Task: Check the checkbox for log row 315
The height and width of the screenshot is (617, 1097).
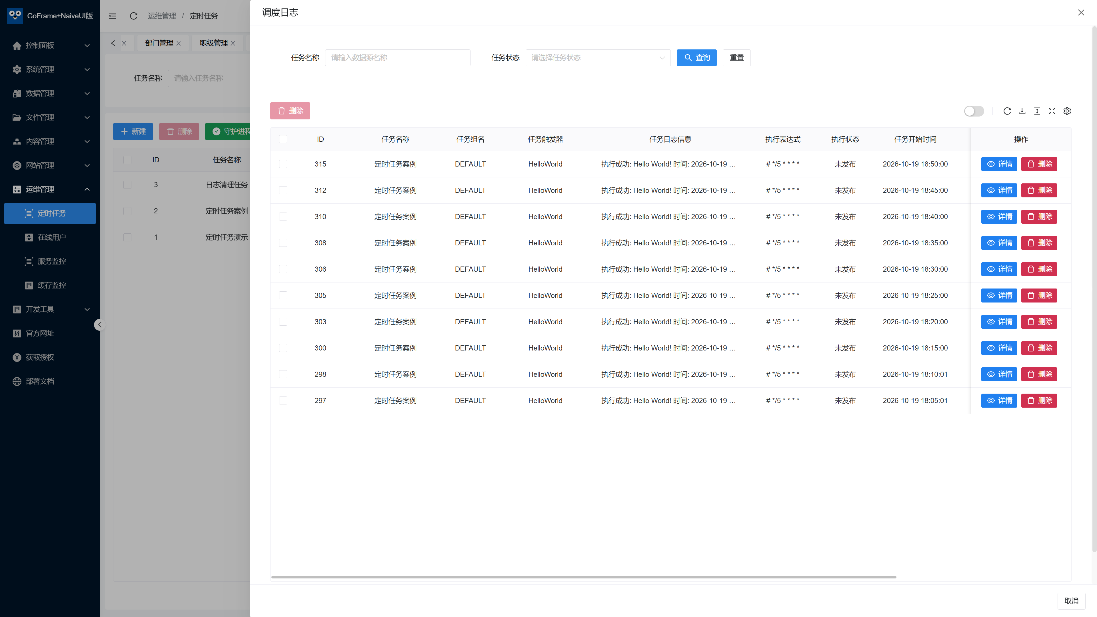Action: (x=283, y=164)
